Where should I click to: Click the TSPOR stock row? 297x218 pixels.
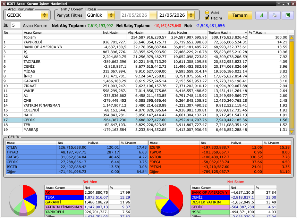220,152
